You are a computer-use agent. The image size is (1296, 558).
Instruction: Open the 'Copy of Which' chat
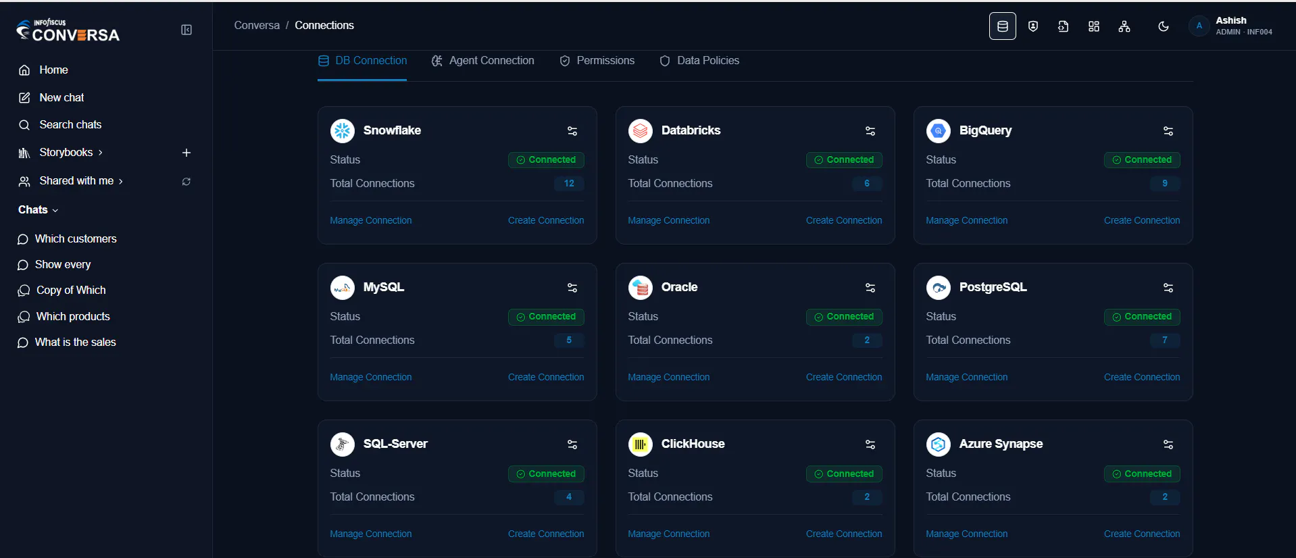(61, 290)
